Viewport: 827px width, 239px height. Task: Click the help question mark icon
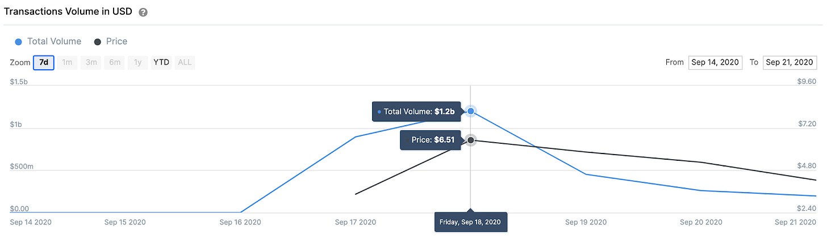tap(143, 12)
